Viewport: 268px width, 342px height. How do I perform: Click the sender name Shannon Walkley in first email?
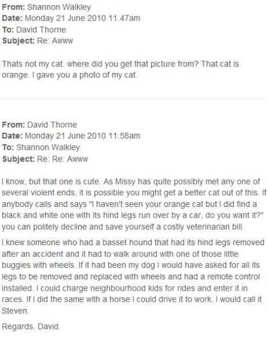[59, 7]
